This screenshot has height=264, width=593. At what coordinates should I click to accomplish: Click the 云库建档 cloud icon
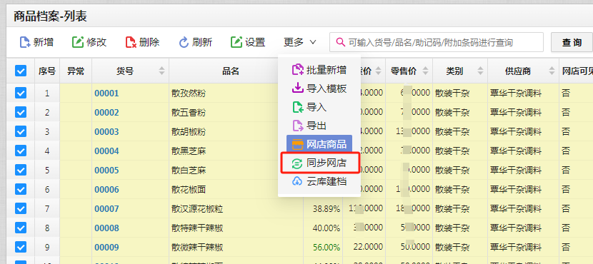(297, 181)
